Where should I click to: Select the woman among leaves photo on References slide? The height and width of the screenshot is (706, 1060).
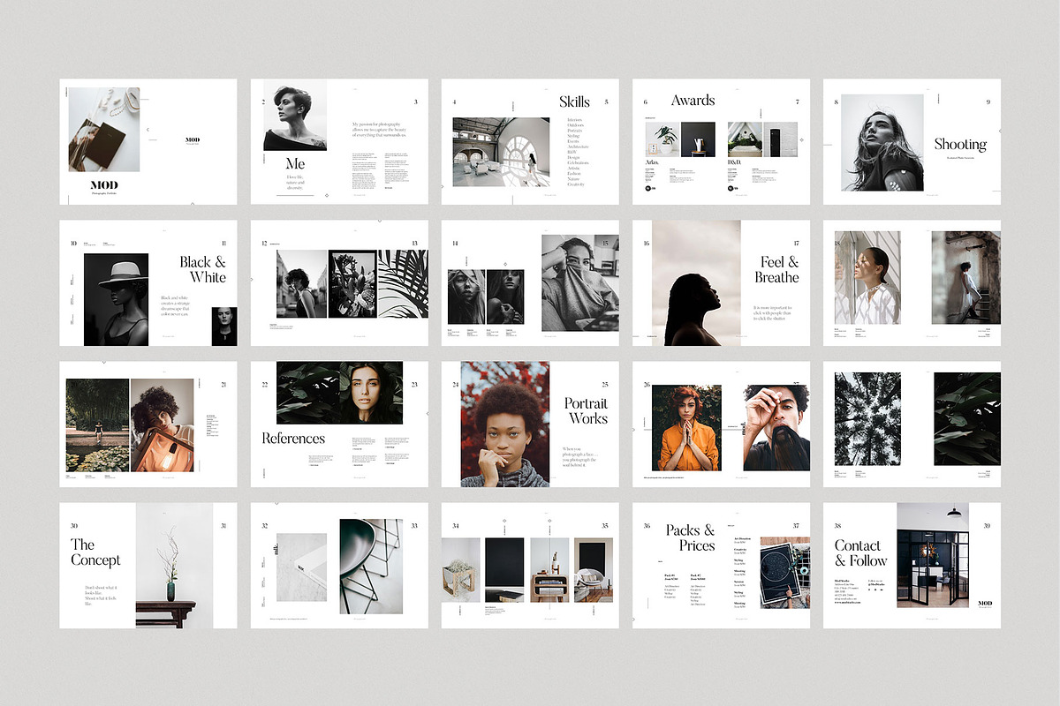[x=339, y=393]
